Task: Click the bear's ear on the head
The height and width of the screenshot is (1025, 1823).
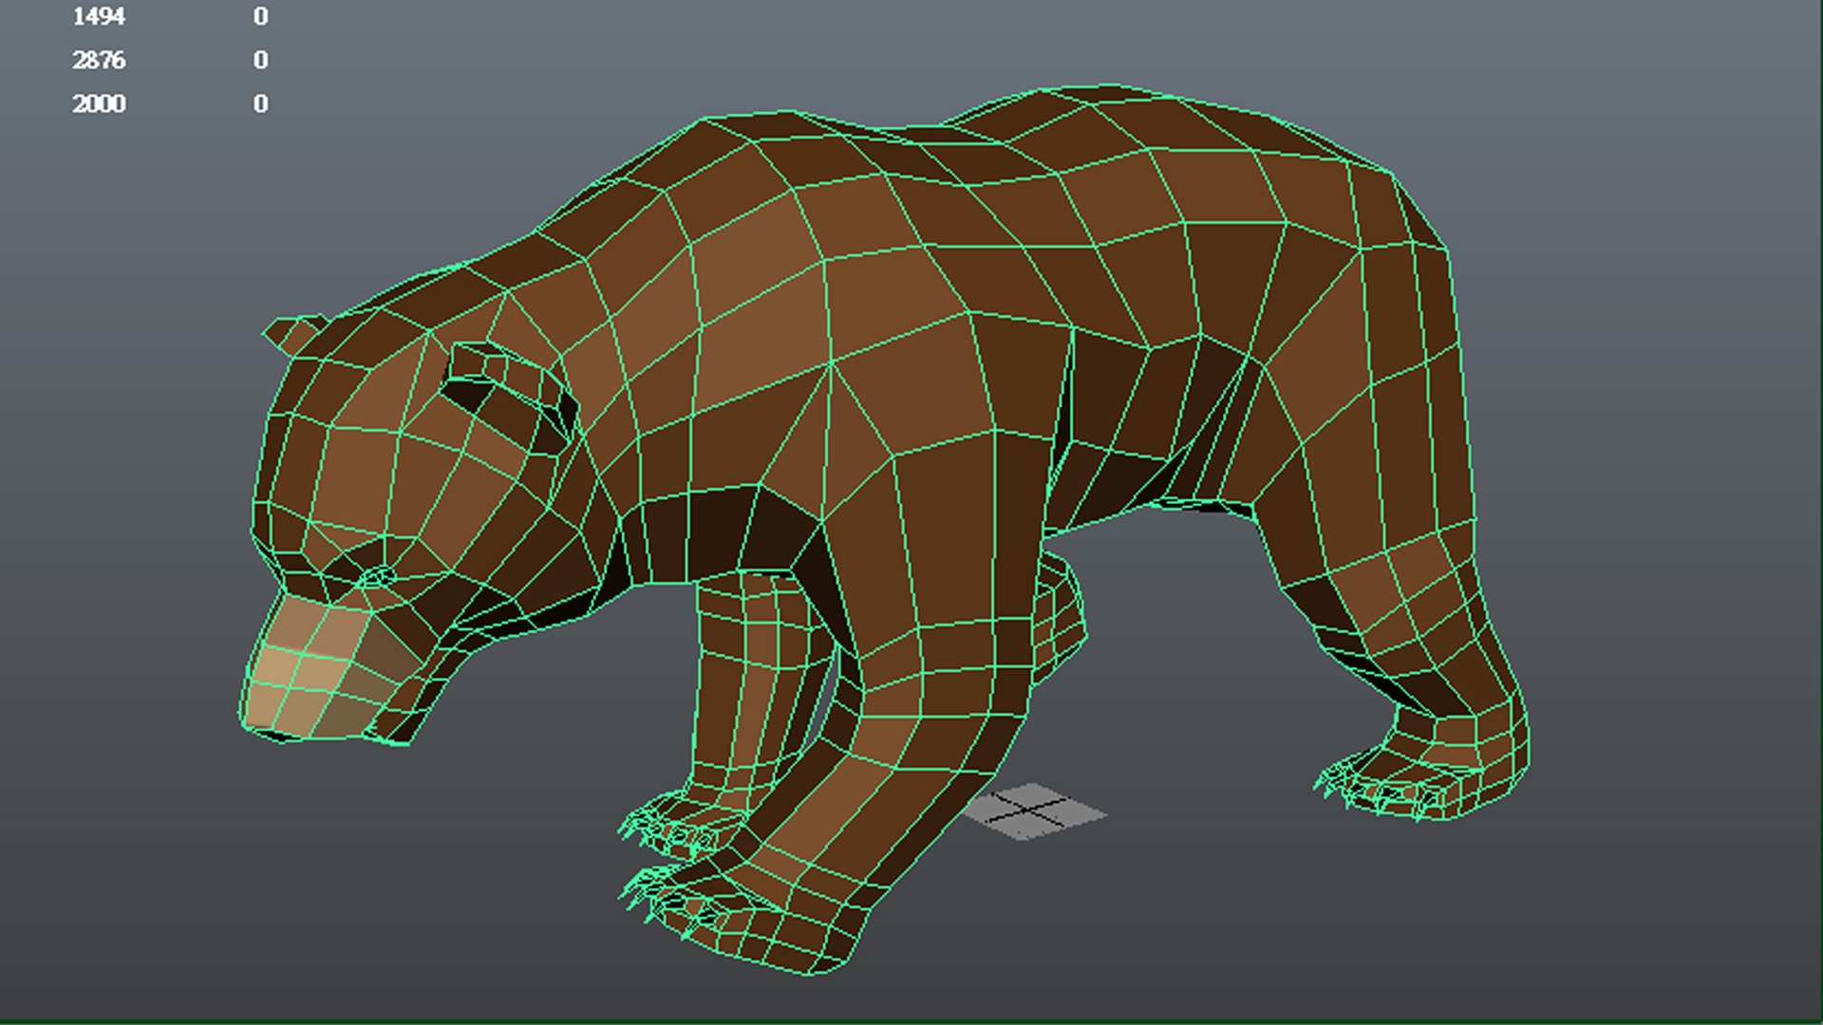Action: (511, 394)
